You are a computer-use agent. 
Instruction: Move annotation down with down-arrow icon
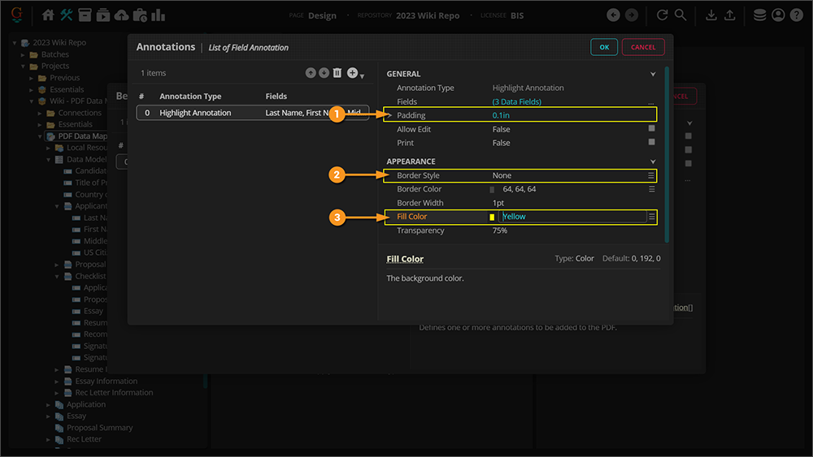(324, 73)
